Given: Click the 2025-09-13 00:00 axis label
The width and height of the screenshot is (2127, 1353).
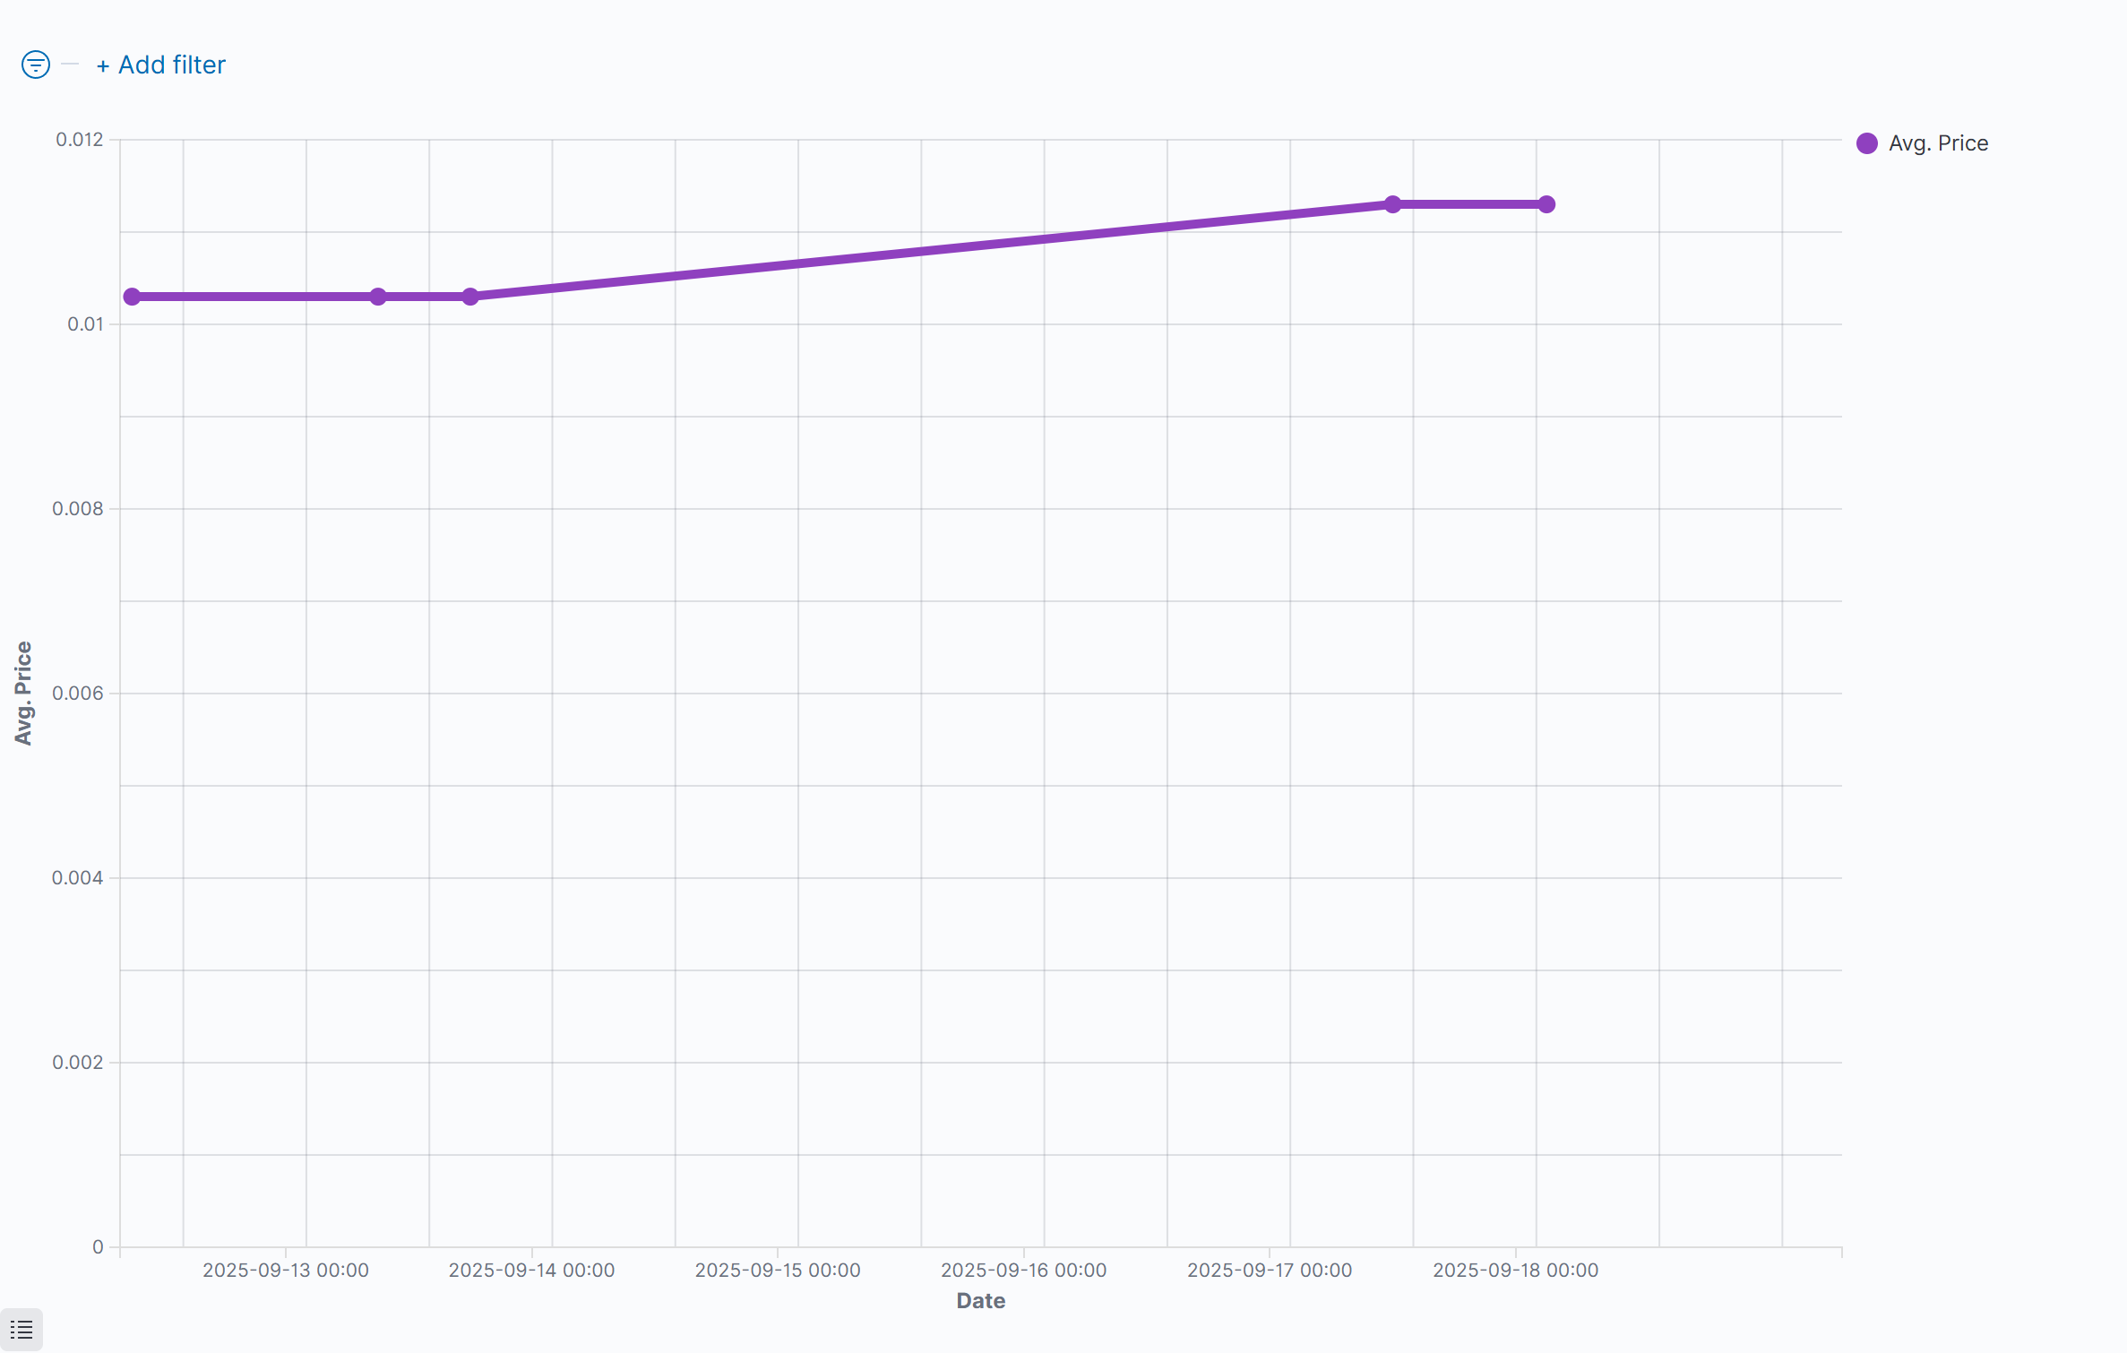Looking at the screenshot, I should (x=286, y=1270).
